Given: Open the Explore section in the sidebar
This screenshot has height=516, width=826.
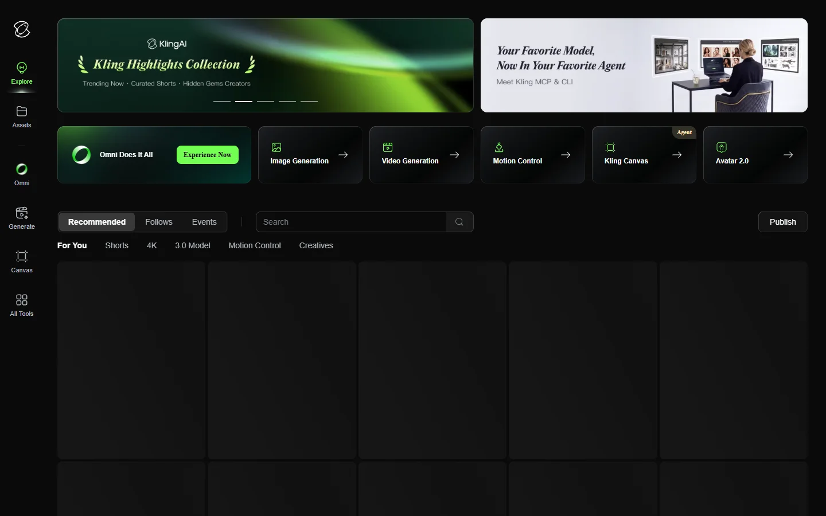Looking at the screenshot, I should 22,73.
